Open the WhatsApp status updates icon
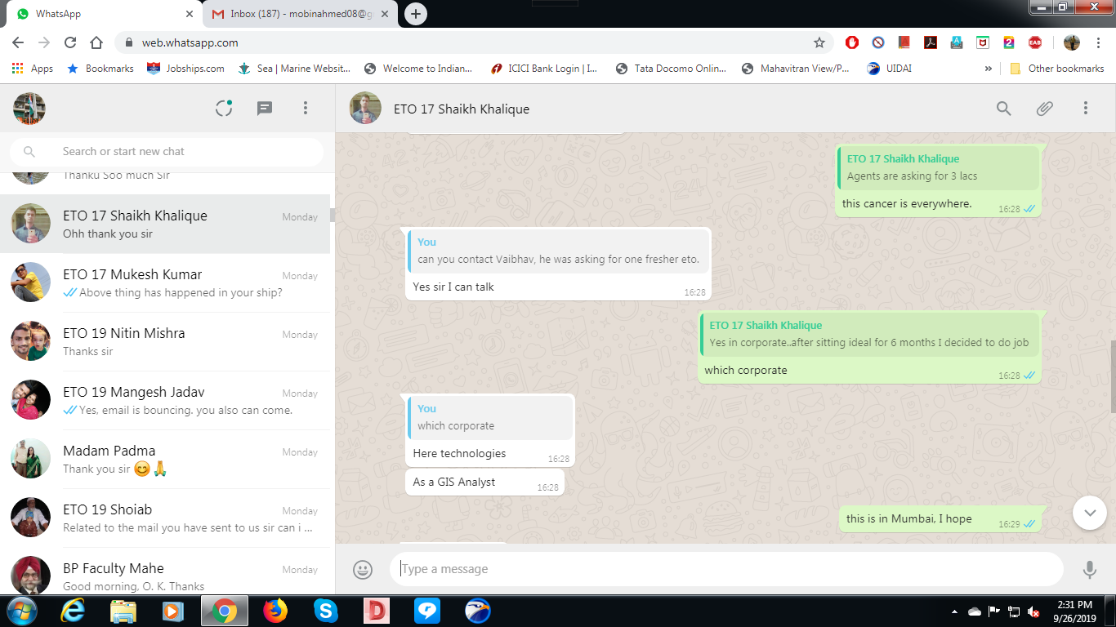The image size is (1116, 627). pos(224,109)
